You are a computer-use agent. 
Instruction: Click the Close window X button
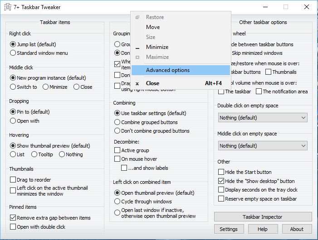(x=307, y=7)
